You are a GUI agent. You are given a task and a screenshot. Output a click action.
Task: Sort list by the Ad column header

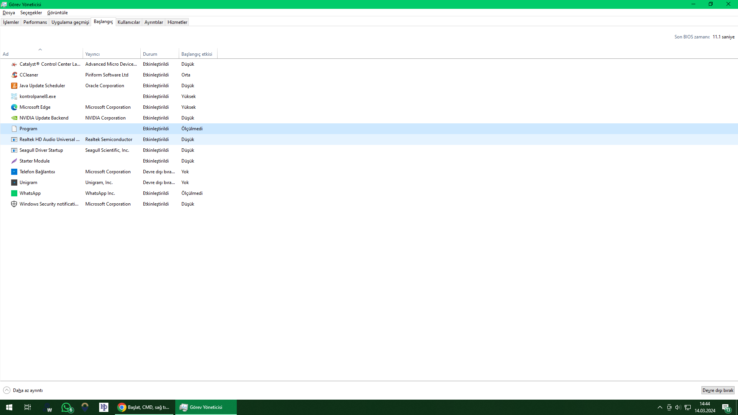(x=5, y=54)
